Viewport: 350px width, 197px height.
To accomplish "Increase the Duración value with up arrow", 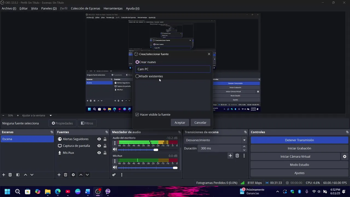I will (x=244, y=147).
